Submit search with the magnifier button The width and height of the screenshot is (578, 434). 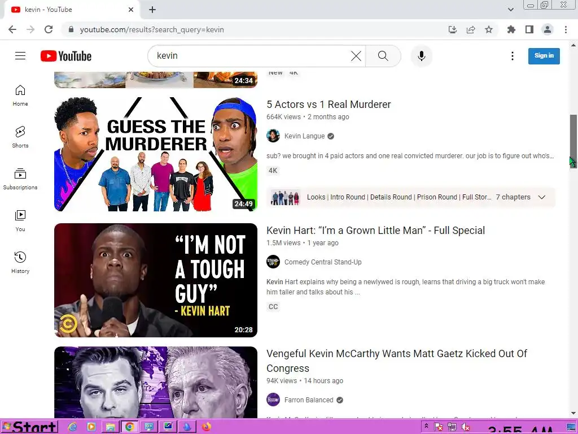(x=383, y=56)
